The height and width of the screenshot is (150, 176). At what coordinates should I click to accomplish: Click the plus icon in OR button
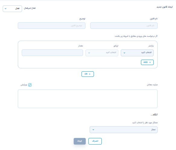coord(90,74)
